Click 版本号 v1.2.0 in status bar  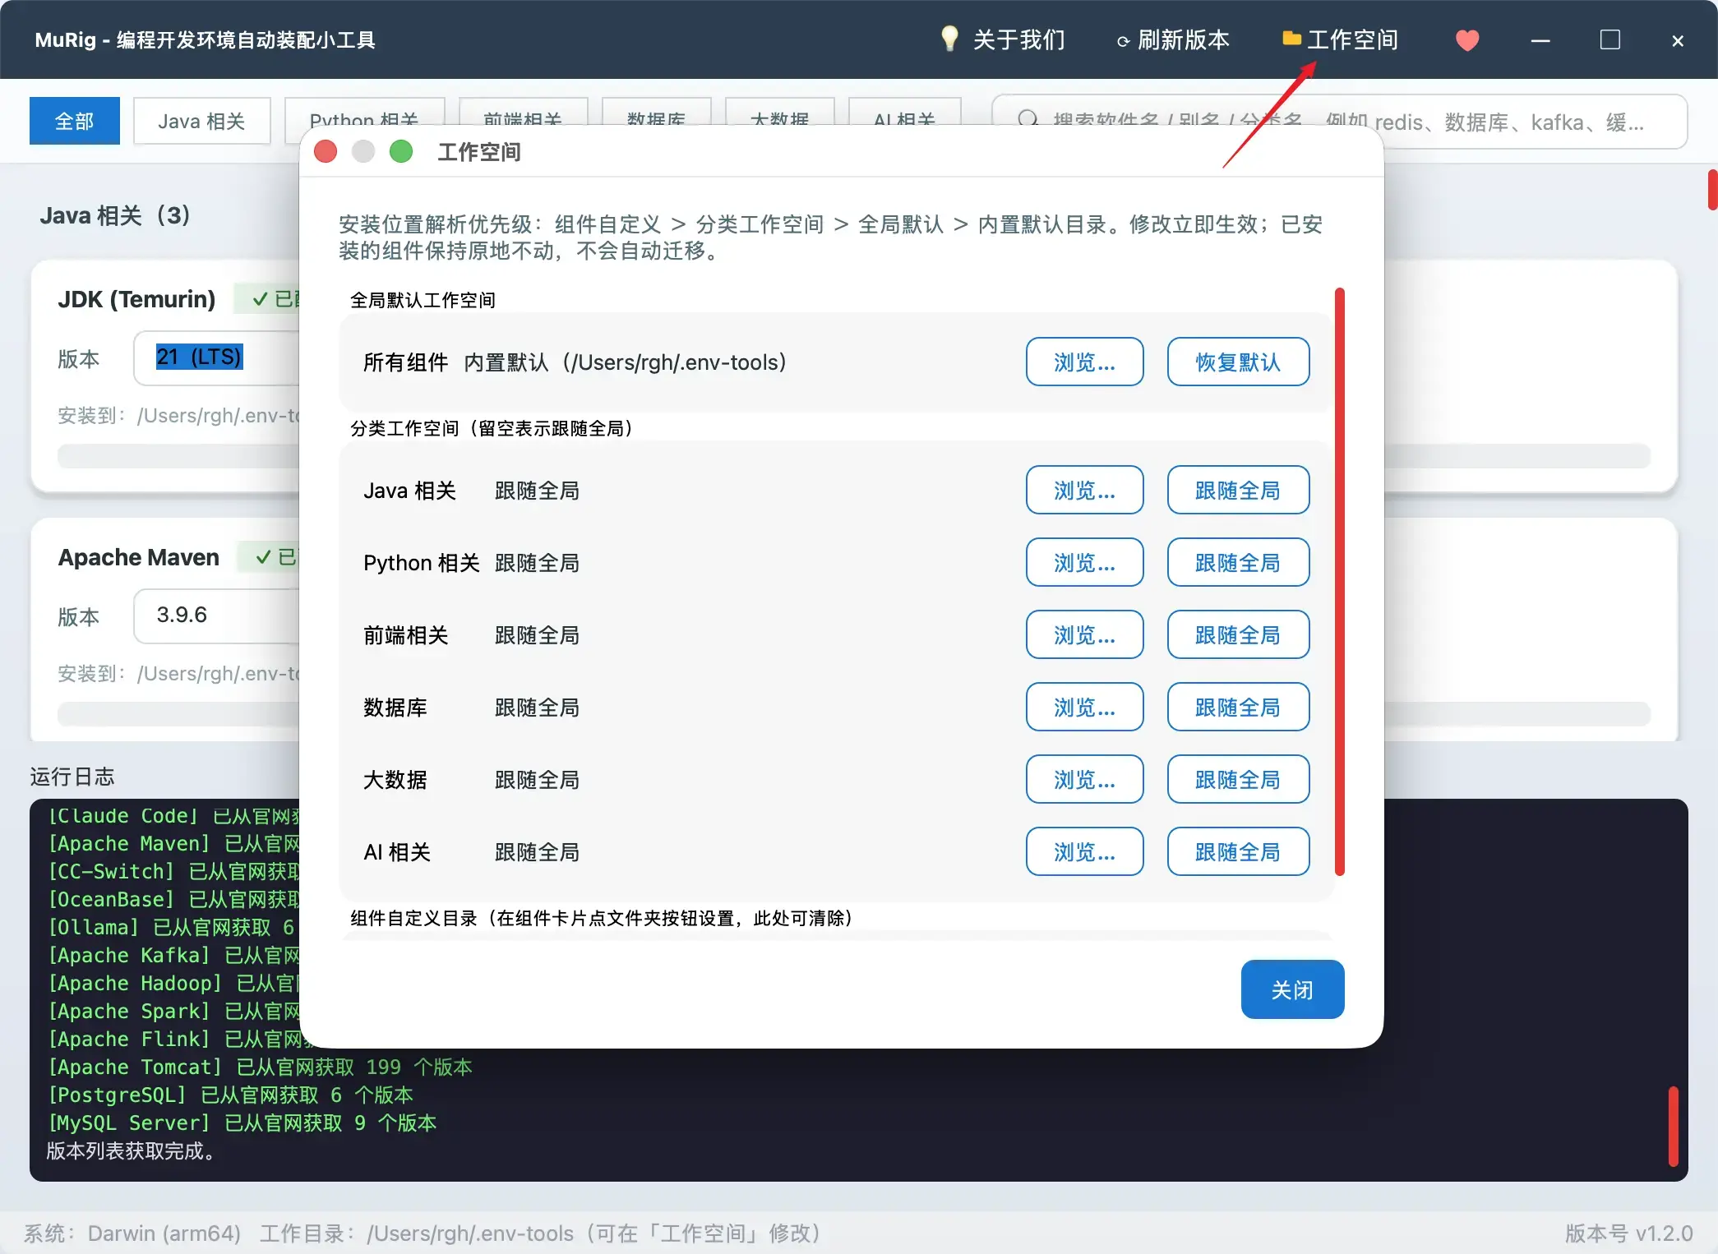1628,1233
